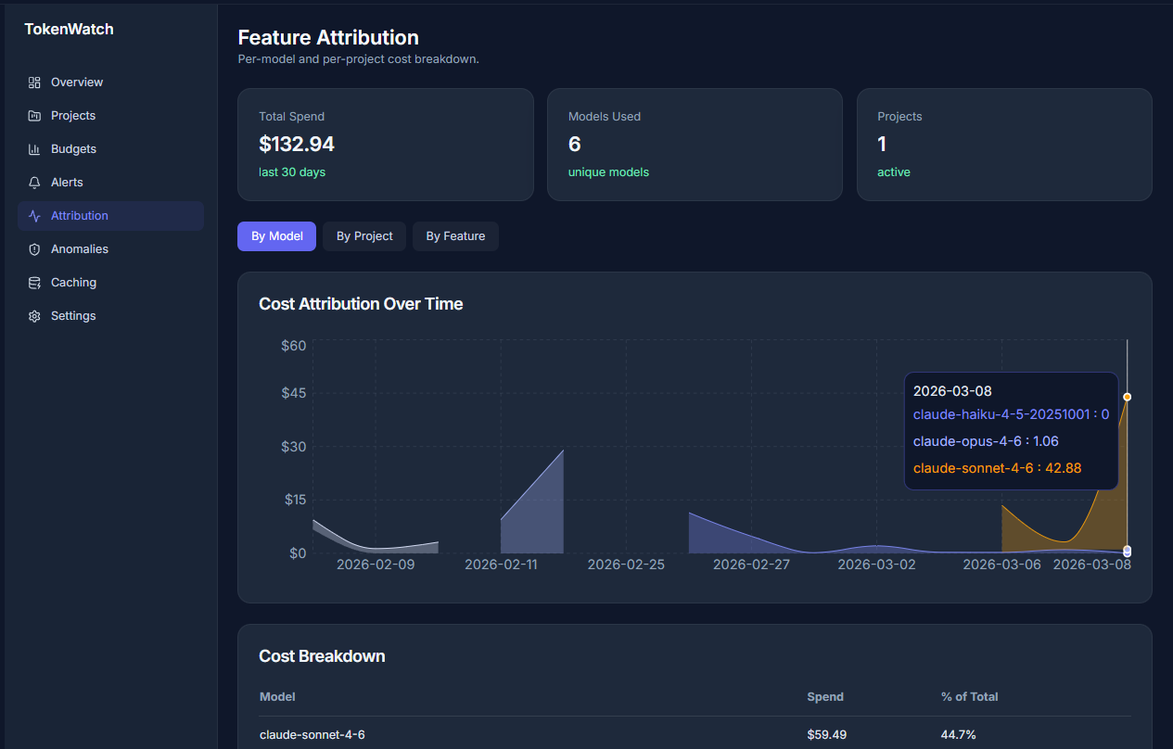Screen dimensions: 1173x749
Task: Switch to the By Feature tab
Action: click(455, 235)
